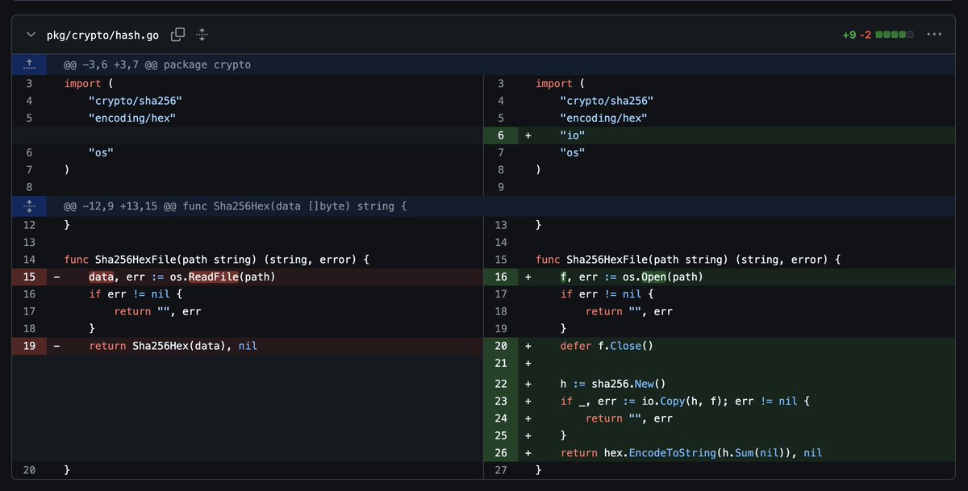Click added line number 23 beside io.Copy
This screenshot has width=968, height=491.
501,401
